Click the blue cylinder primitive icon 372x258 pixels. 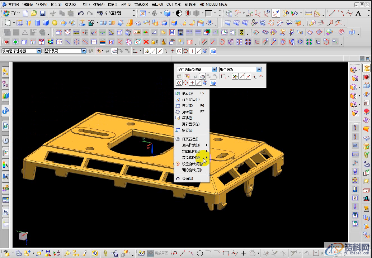pos(37,23)
